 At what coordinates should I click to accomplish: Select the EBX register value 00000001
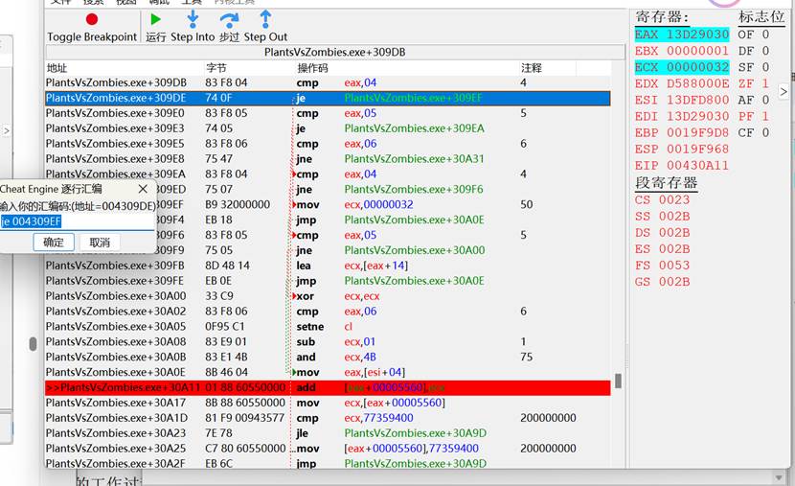[697, 51]
